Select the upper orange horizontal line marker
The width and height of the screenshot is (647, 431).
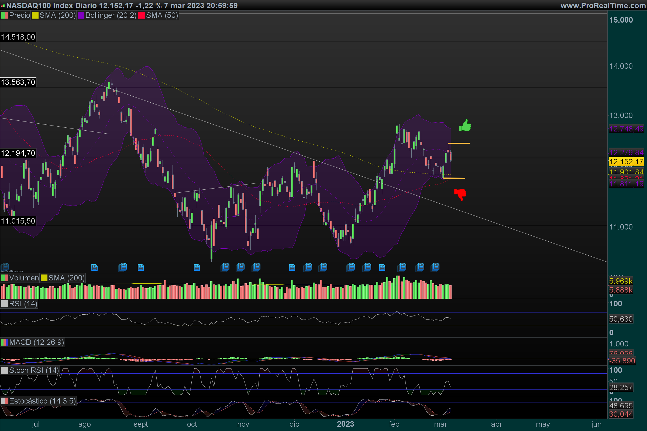point(459,144)
